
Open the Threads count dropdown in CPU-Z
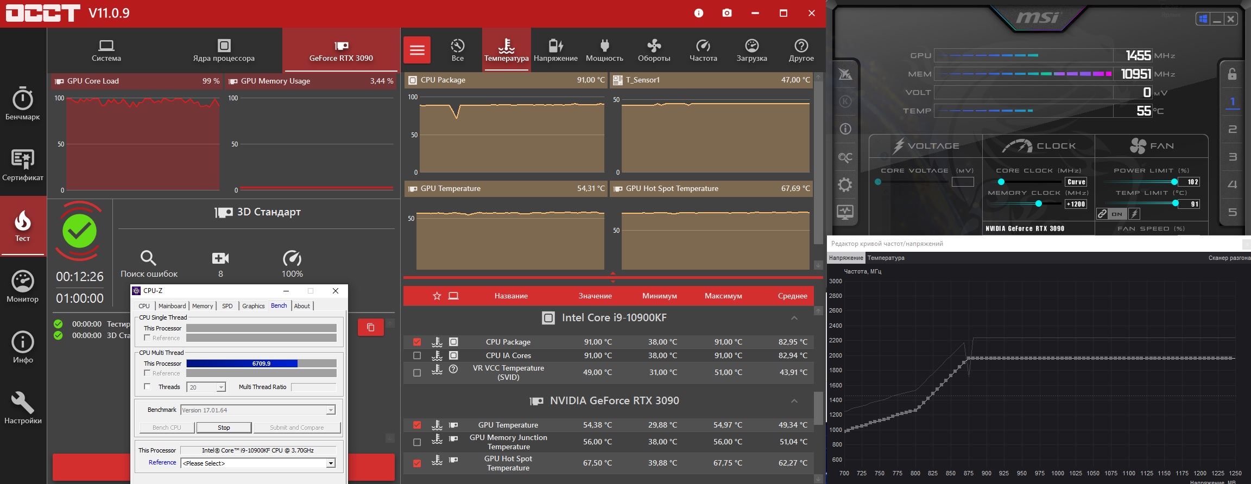click(x=220, y=387)
